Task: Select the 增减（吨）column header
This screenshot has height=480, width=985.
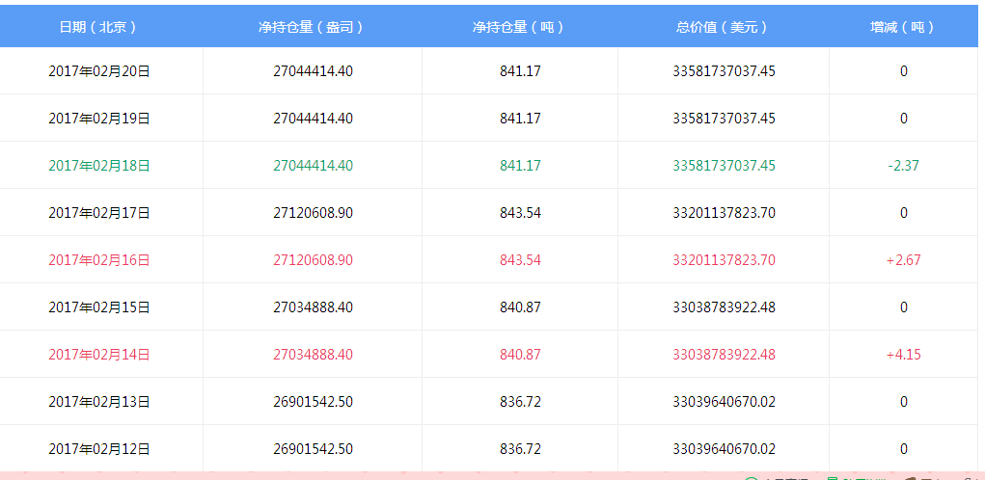Action: click(903, 27)
